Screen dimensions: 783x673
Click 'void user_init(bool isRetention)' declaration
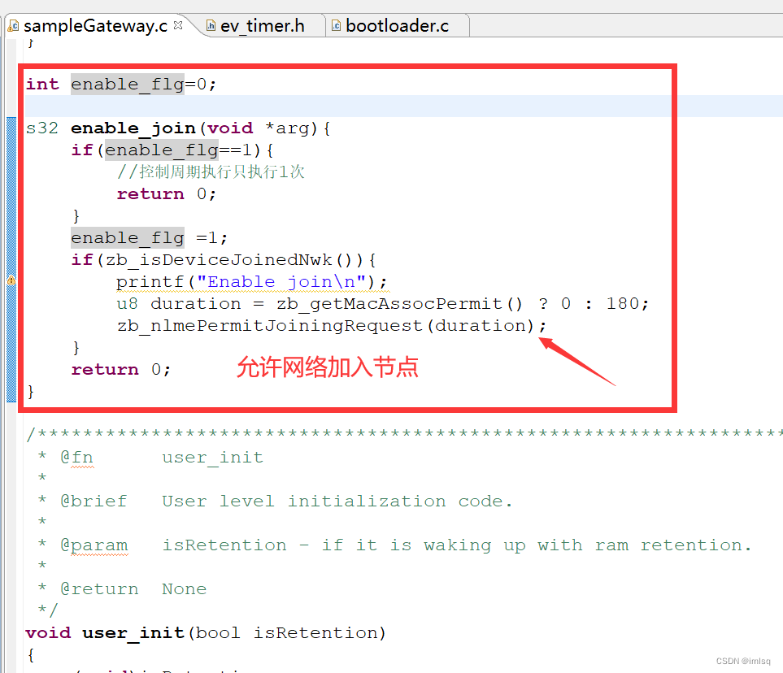point(206,633)
